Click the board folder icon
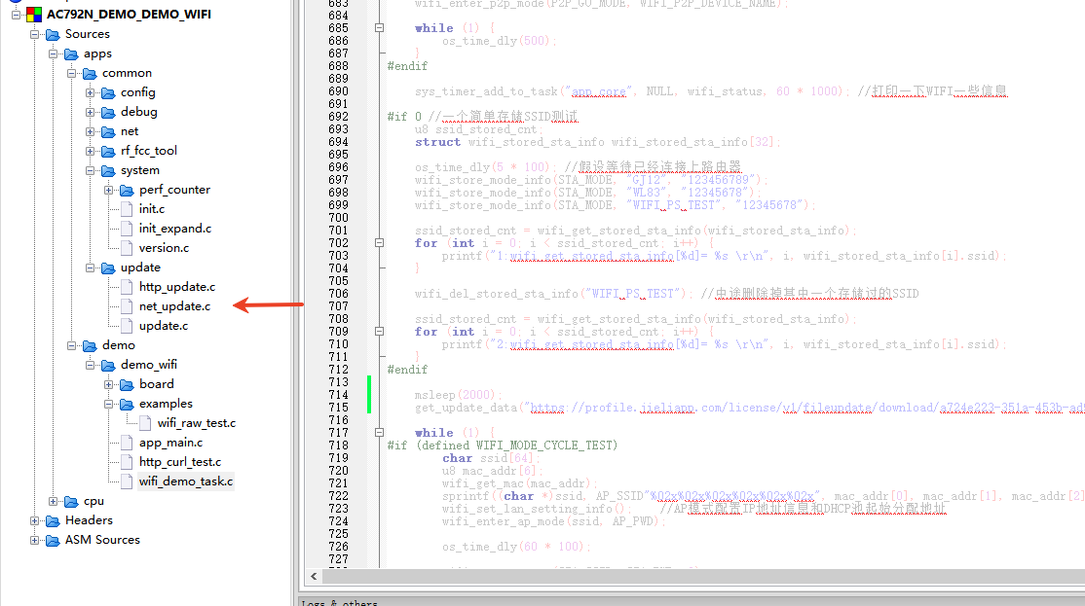This screenshot has height=606, width=1085. click(x=128, y=384)
